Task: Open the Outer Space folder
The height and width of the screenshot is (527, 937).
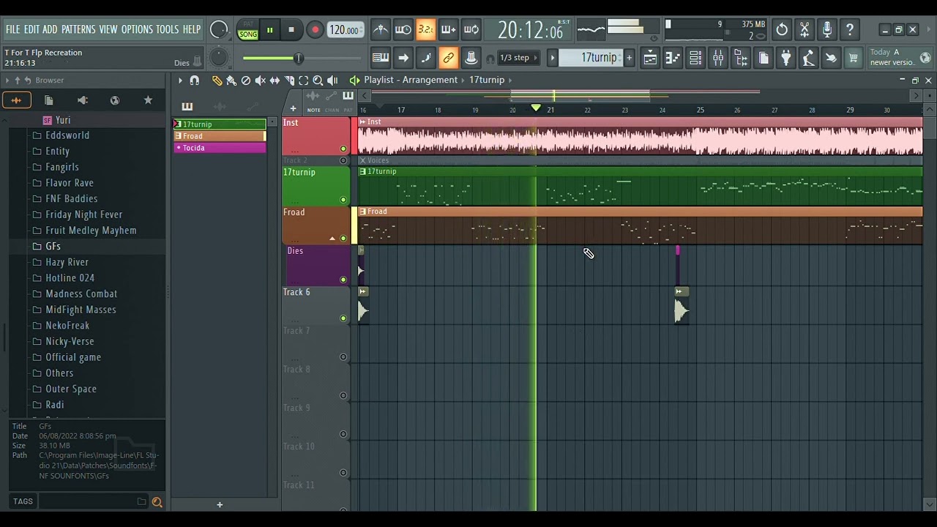Action: pos(71,389)
